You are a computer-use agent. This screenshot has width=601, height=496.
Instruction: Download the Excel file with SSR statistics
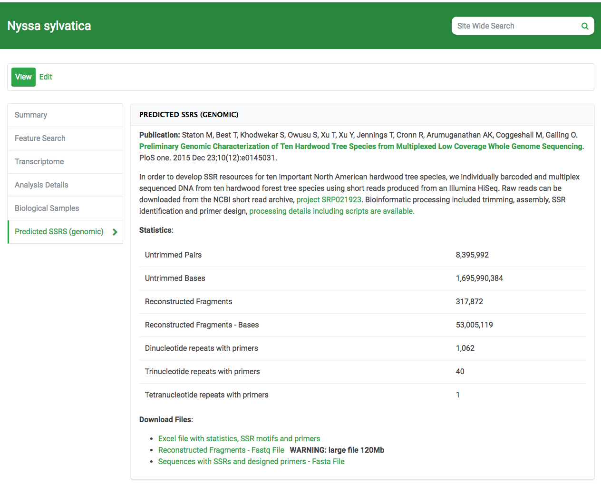239,438
